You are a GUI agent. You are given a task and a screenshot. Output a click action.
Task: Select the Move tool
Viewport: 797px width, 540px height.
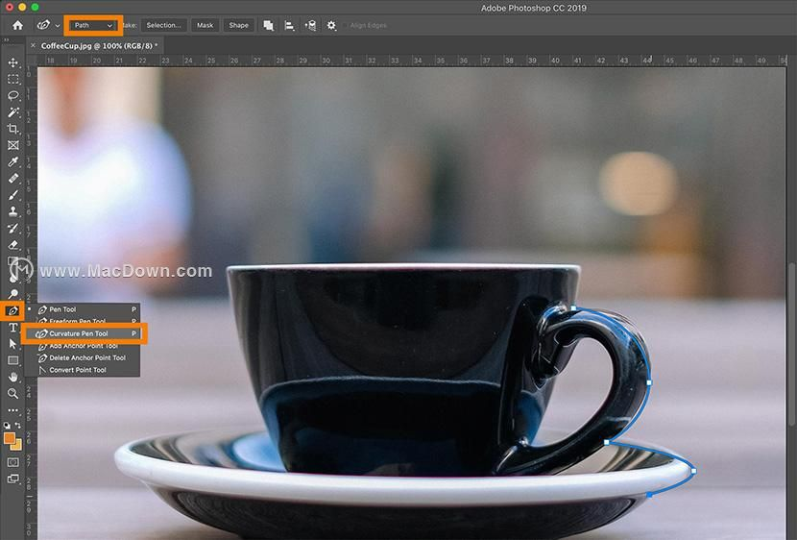pyautogui.click(x=13, y=62)
